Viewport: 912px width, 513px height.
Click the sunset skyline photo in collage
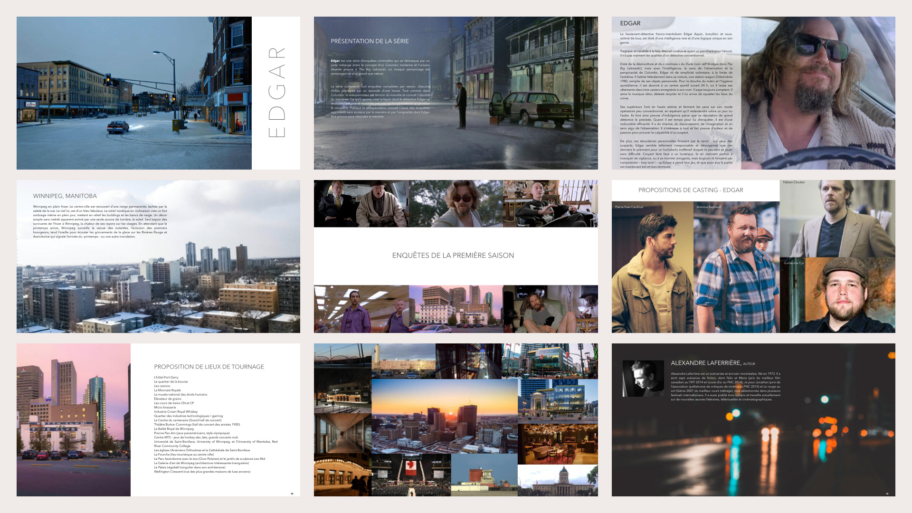pyautogui.click(x=444, y=416)
